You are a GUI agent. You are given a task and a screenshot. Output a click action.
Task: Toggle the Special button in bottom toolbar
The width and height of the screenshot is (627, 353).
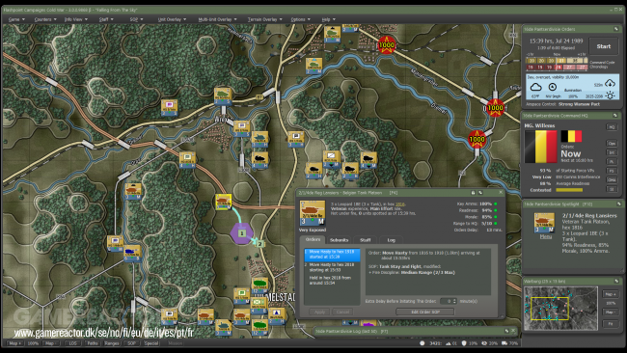tap(151, 343)
